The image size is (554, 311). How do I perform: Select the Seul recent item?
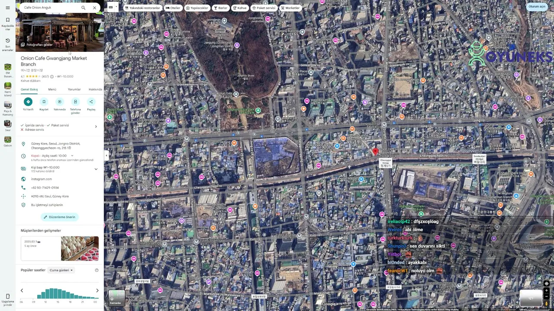tap(7, 126)
